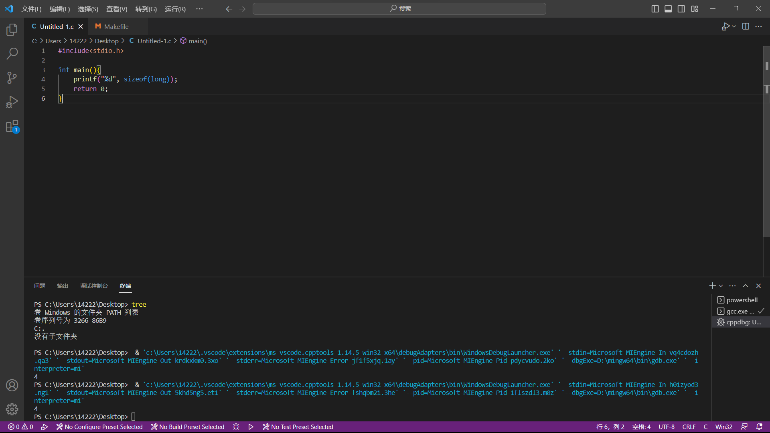Open the 选择(S) menu
Image resolution: width=770 pixels, height=433 pixels.
88,9
